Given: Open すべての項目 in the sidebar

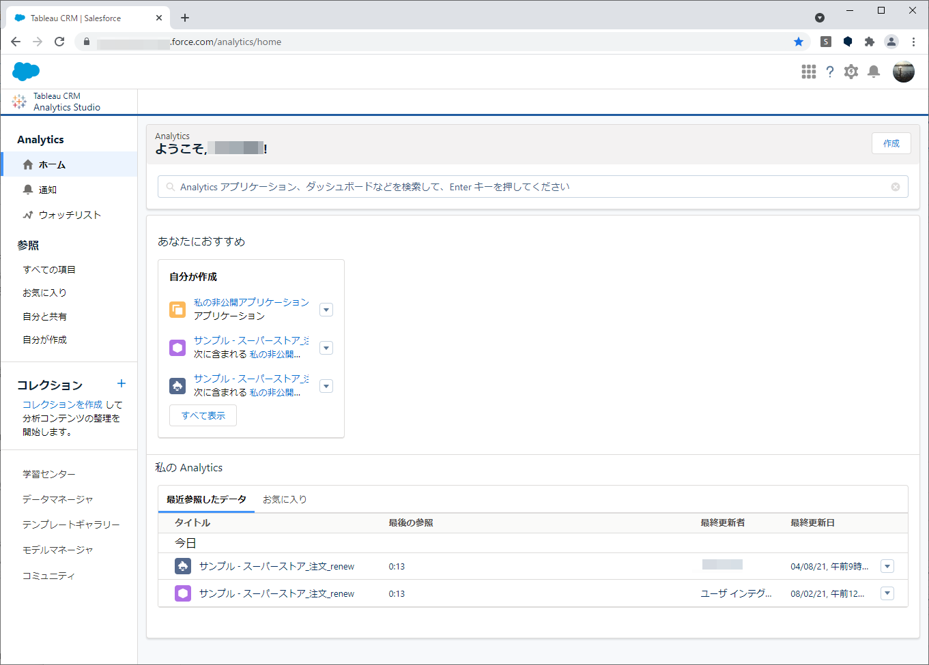Looking at the screenshot, I should [49, 269].
